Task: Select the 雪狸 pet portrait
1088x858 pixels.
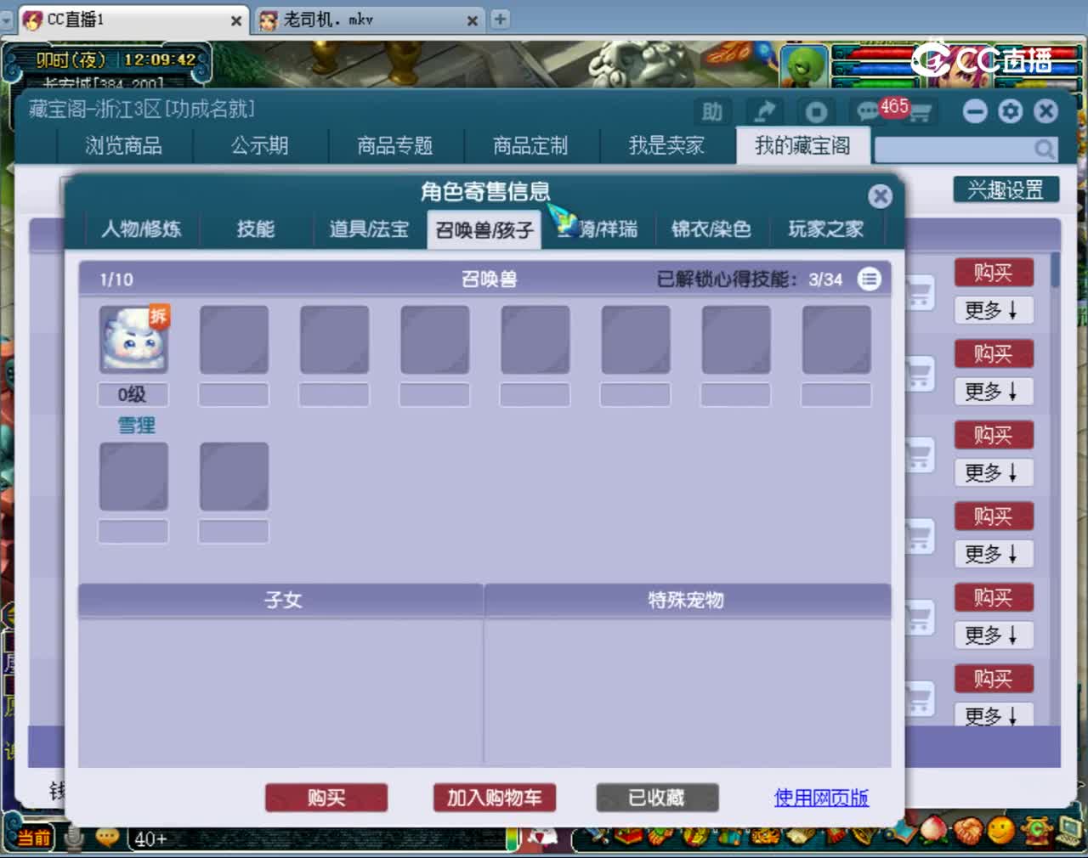Action: pos(133,340)
